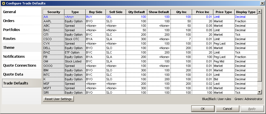Viewport: 266px width, 114px height.
Task: Click the Qty Default cell for CSCO
Action: (136, 39)
